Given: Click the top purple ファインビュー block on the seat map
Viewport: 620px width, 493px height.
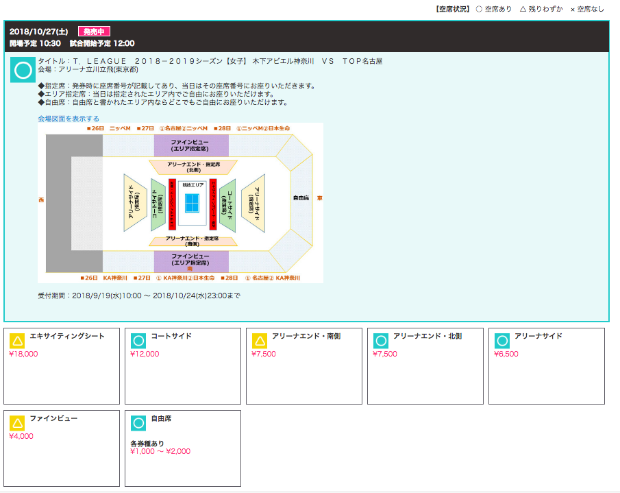Looking at the screenshot, I should point(190,145).
